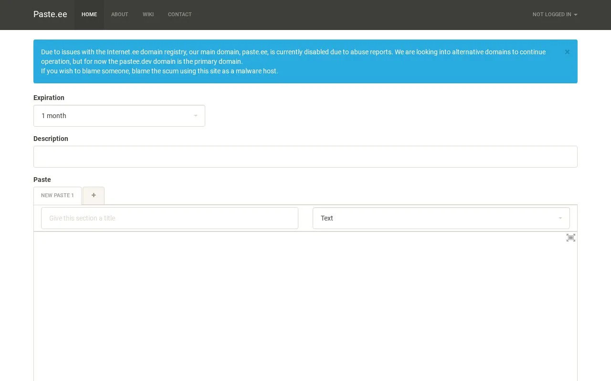Click the Paste label

[x=42, y=180]
